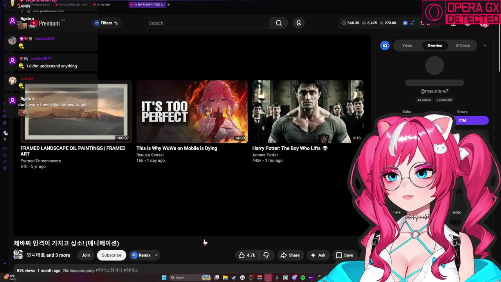501x282 pixels.
Task: Open the weather widget showing Sunny
Action: [x=10, y=278]
